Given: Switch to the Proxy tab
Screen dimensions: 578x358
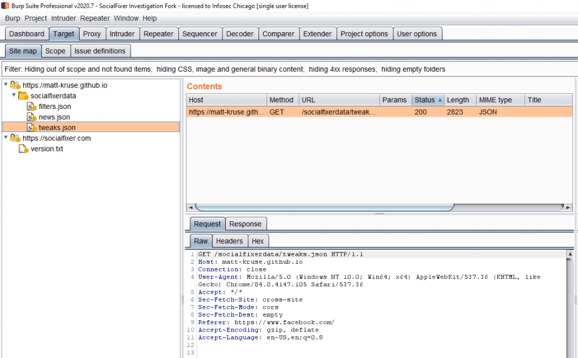Looking at the screenshot, I should pyautogui.click(x=92, y=33).
